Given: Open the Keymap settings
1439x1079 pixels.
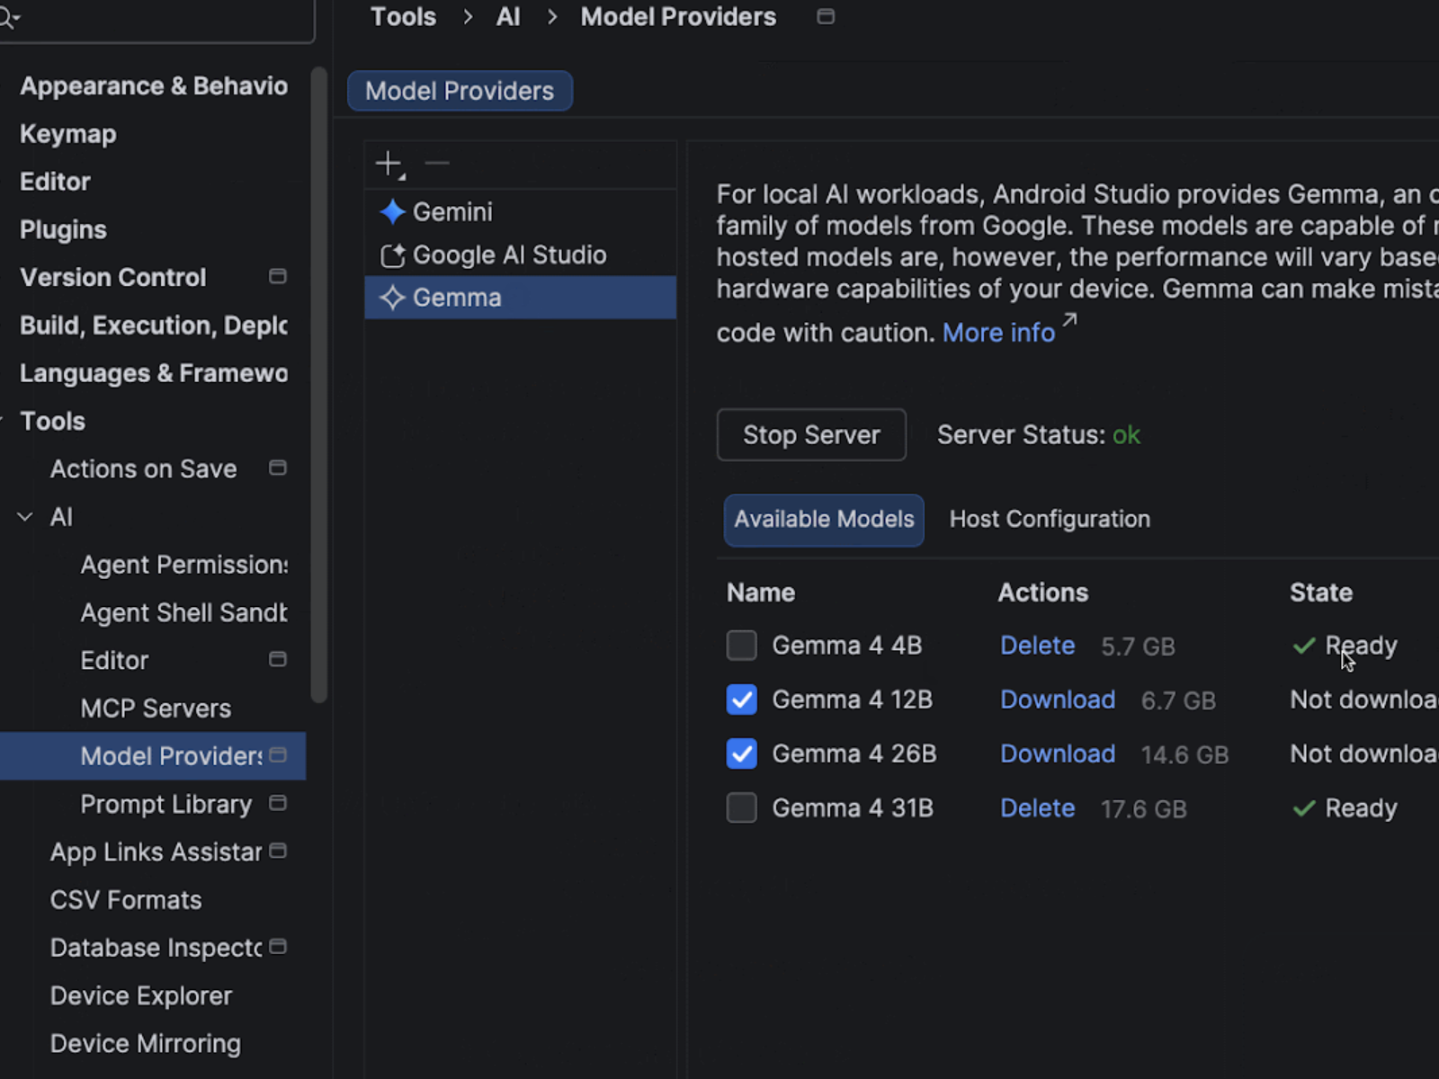Looking at the screenshot, I should point(68,134).
